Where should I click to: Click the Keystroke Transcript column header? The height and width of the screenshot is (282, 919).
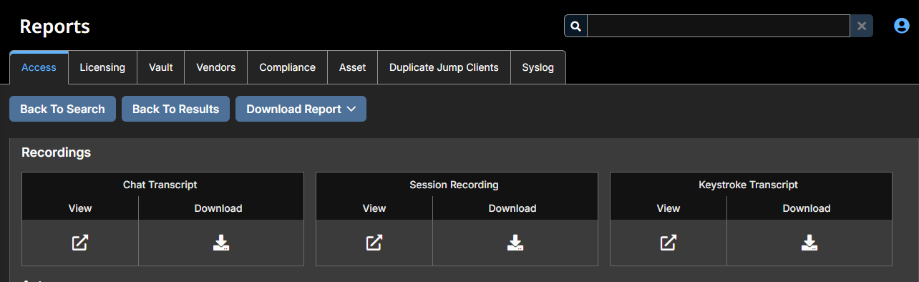pyautogui.click(x=748, y=185)
